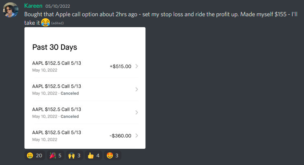Open Kareen's profile avatar
This screenshot has width=304, height=165.
[11, 10]
